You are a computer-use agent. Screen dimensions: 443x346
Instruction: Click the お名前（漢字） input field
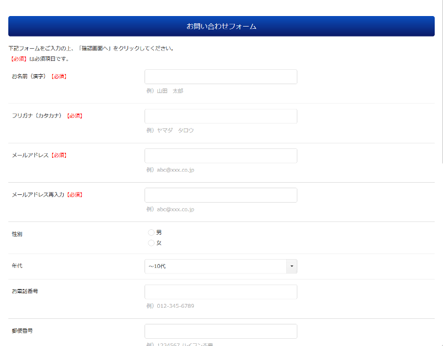point(220,76)
